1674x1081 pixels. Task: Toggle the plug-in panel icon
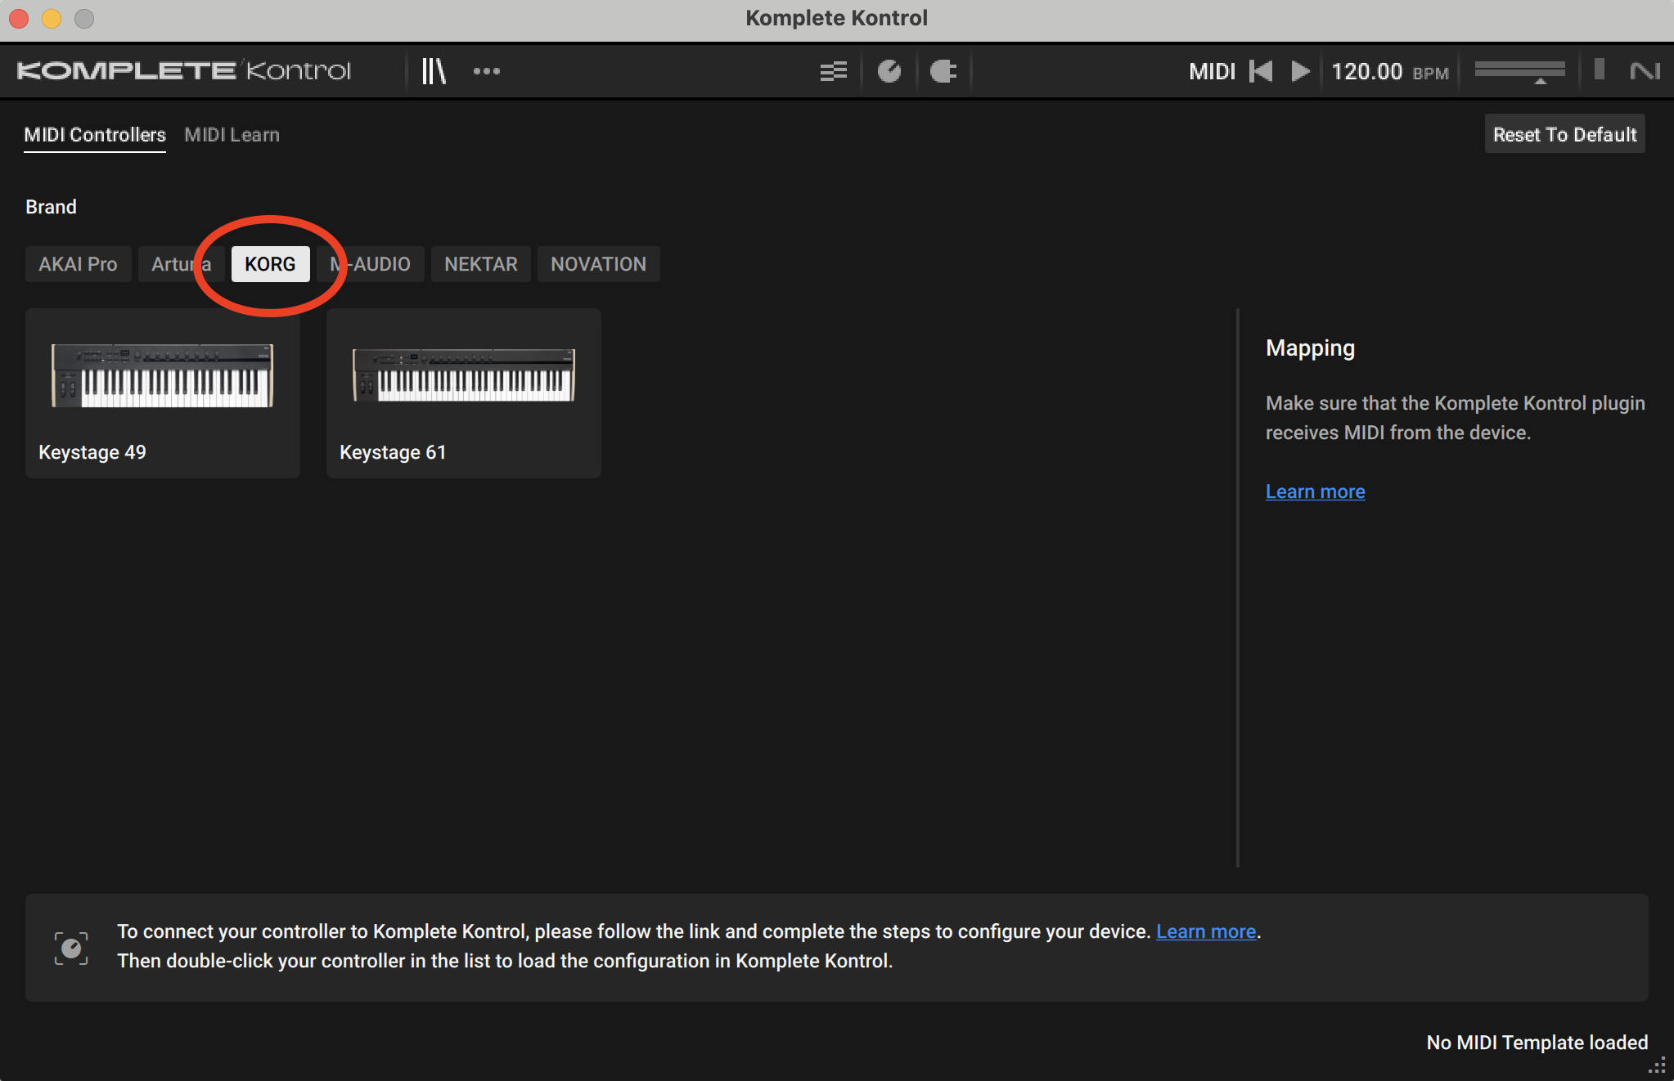pyautogui.click(x=943, y=71)
